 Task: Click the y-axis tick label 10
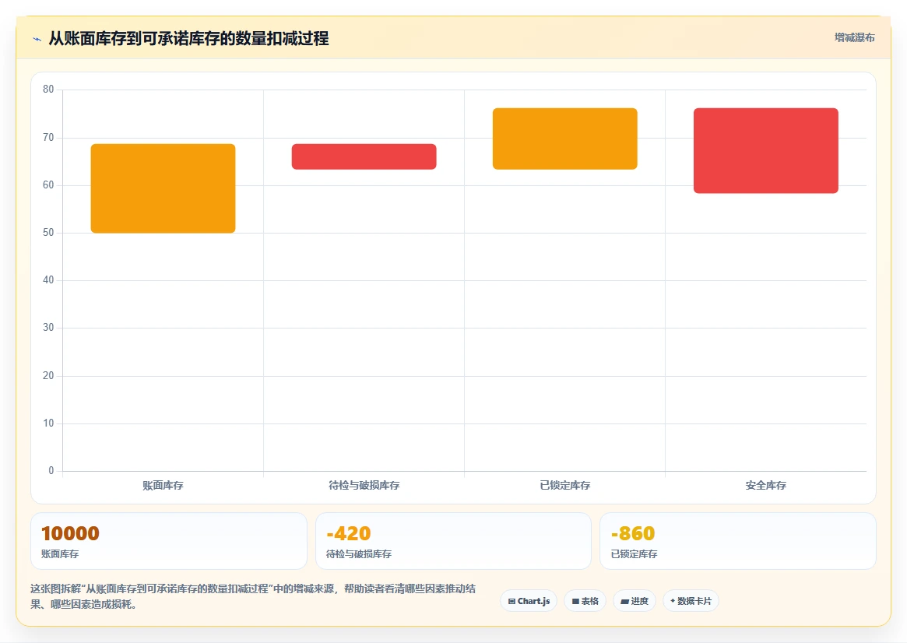coord(48,423)
